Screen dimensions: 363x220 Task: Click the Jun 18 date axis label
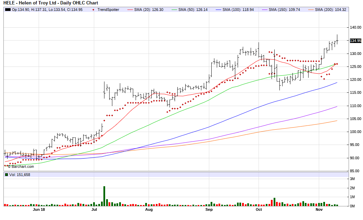pos(39,209)
